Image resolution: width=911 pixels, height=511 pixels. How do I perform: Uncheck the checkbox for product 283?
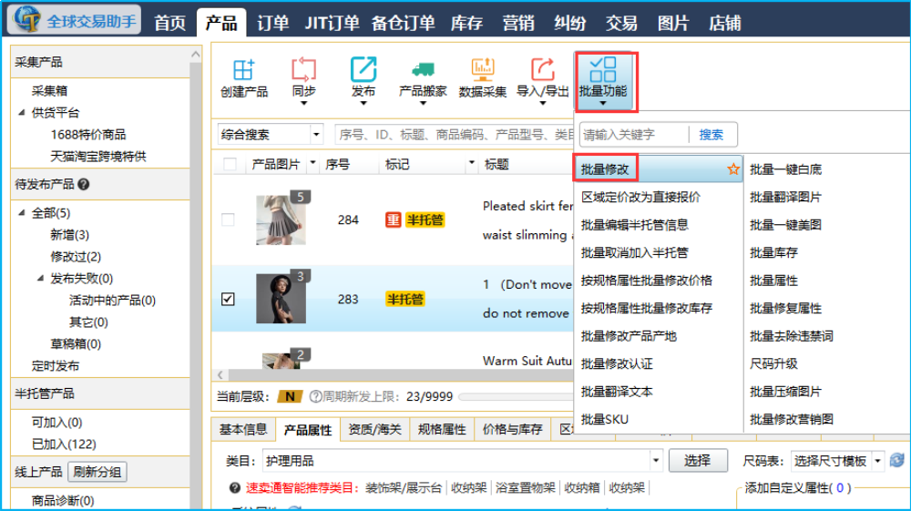tap(228, 299)
